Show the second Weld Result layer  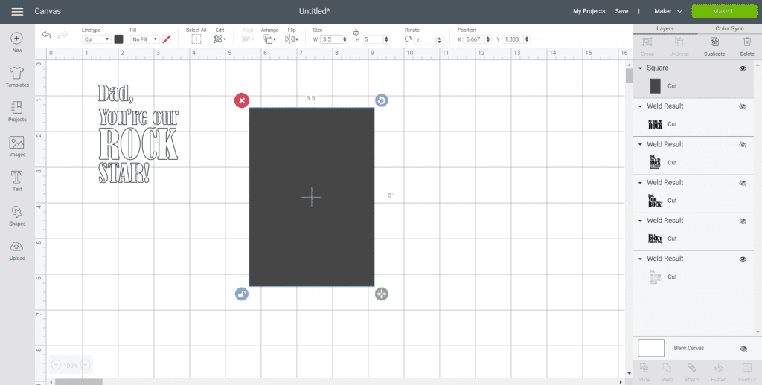click(x=743, y=145)
